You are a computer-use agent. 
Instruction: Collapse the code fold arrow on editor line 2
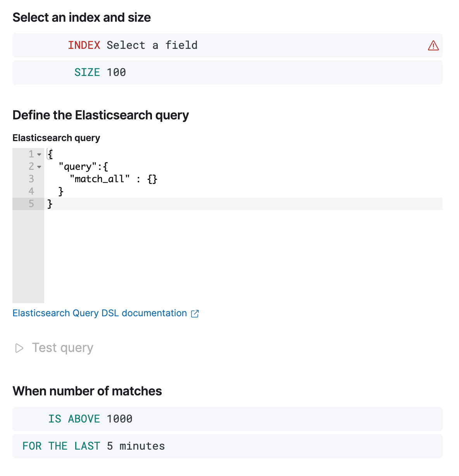(x=39, y=167)
